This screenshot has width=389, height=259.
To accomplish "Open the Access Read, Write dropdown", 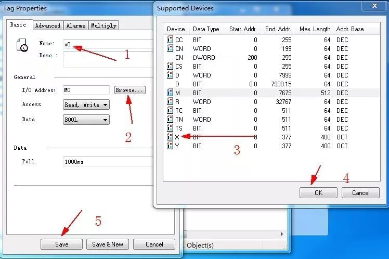I will point(86,105).
